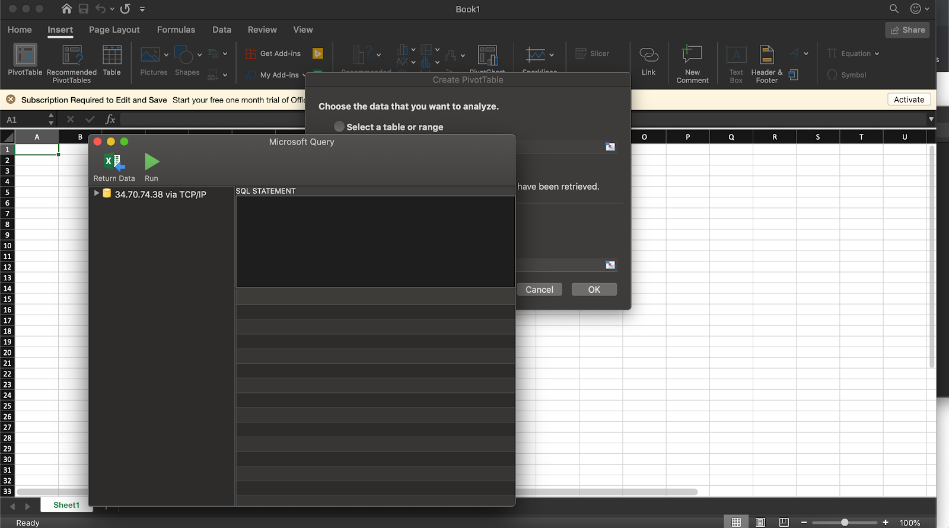Click the PivotTable ribbon icon

coord(25,55)
